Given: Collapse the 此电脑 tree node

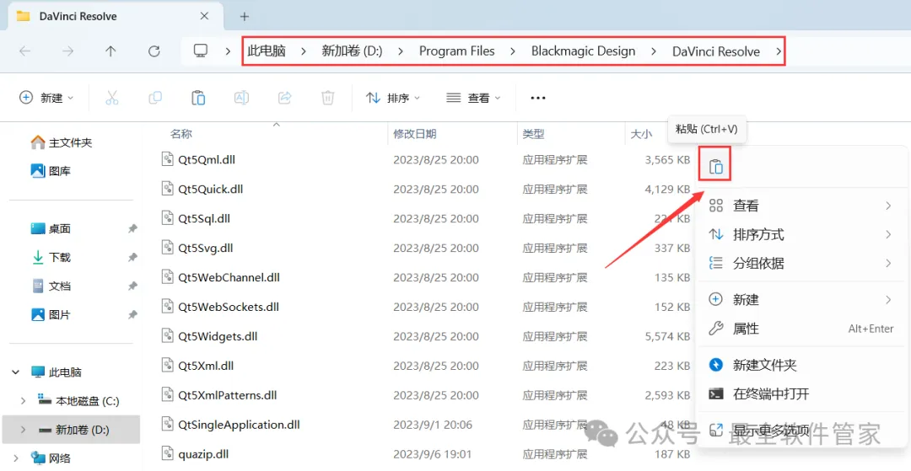Looking at the screenshot, I should 15,372.
